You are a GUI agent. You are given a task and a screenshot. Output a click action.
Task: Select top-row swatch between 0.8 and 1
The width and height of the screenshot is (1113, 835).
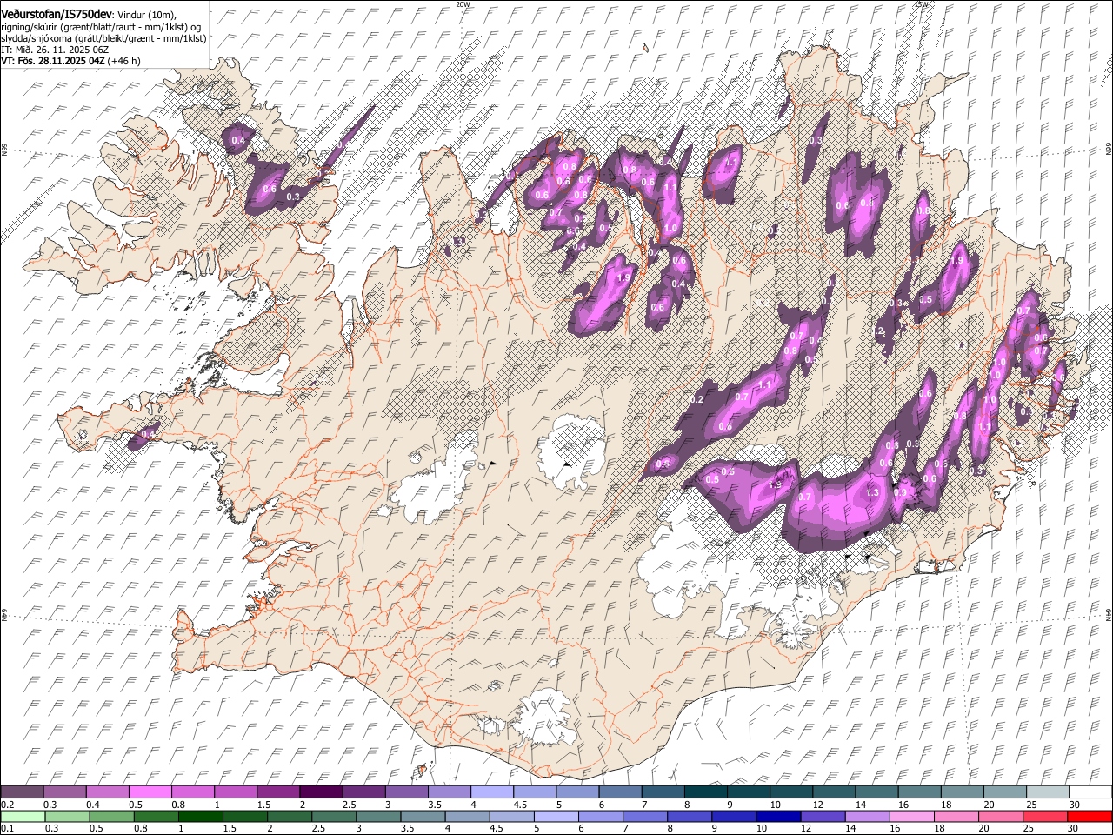[x=193, y=792]
